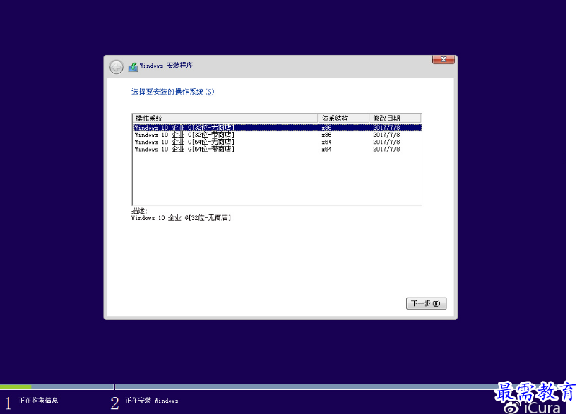582x414 pixels.
Task: Select Windows 10 企业 G[32位-带商店] row
Action: 278,135
